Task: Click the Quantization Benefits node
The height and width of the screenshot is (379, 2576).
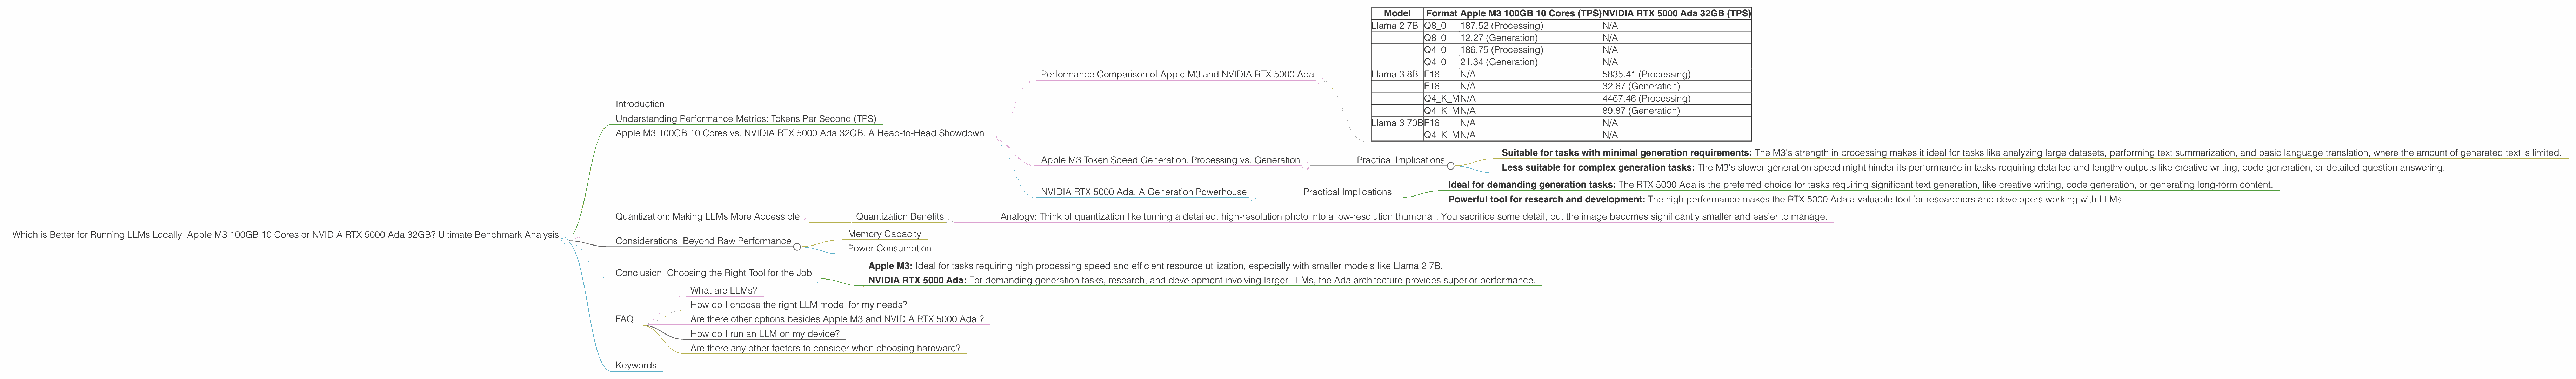Action: 899,216
